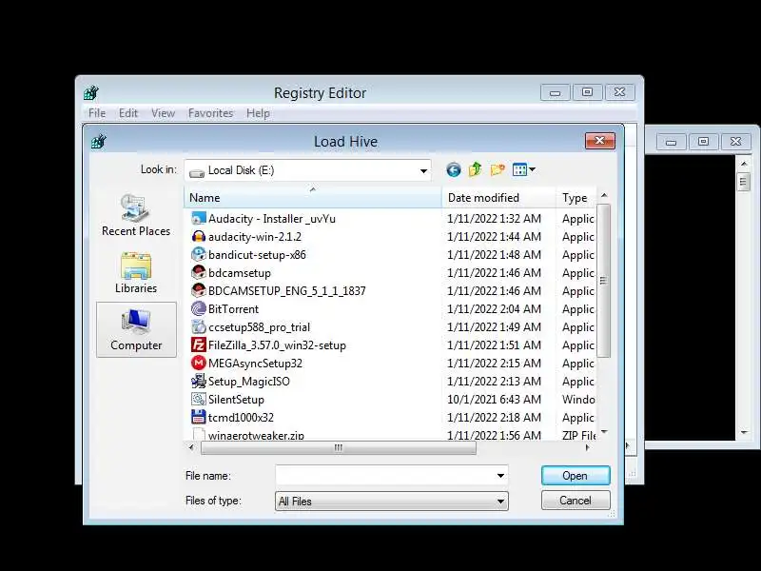Select Recent Places in the sidebar
The height and width of the screenshot is (571, 761).
[136, 215]
